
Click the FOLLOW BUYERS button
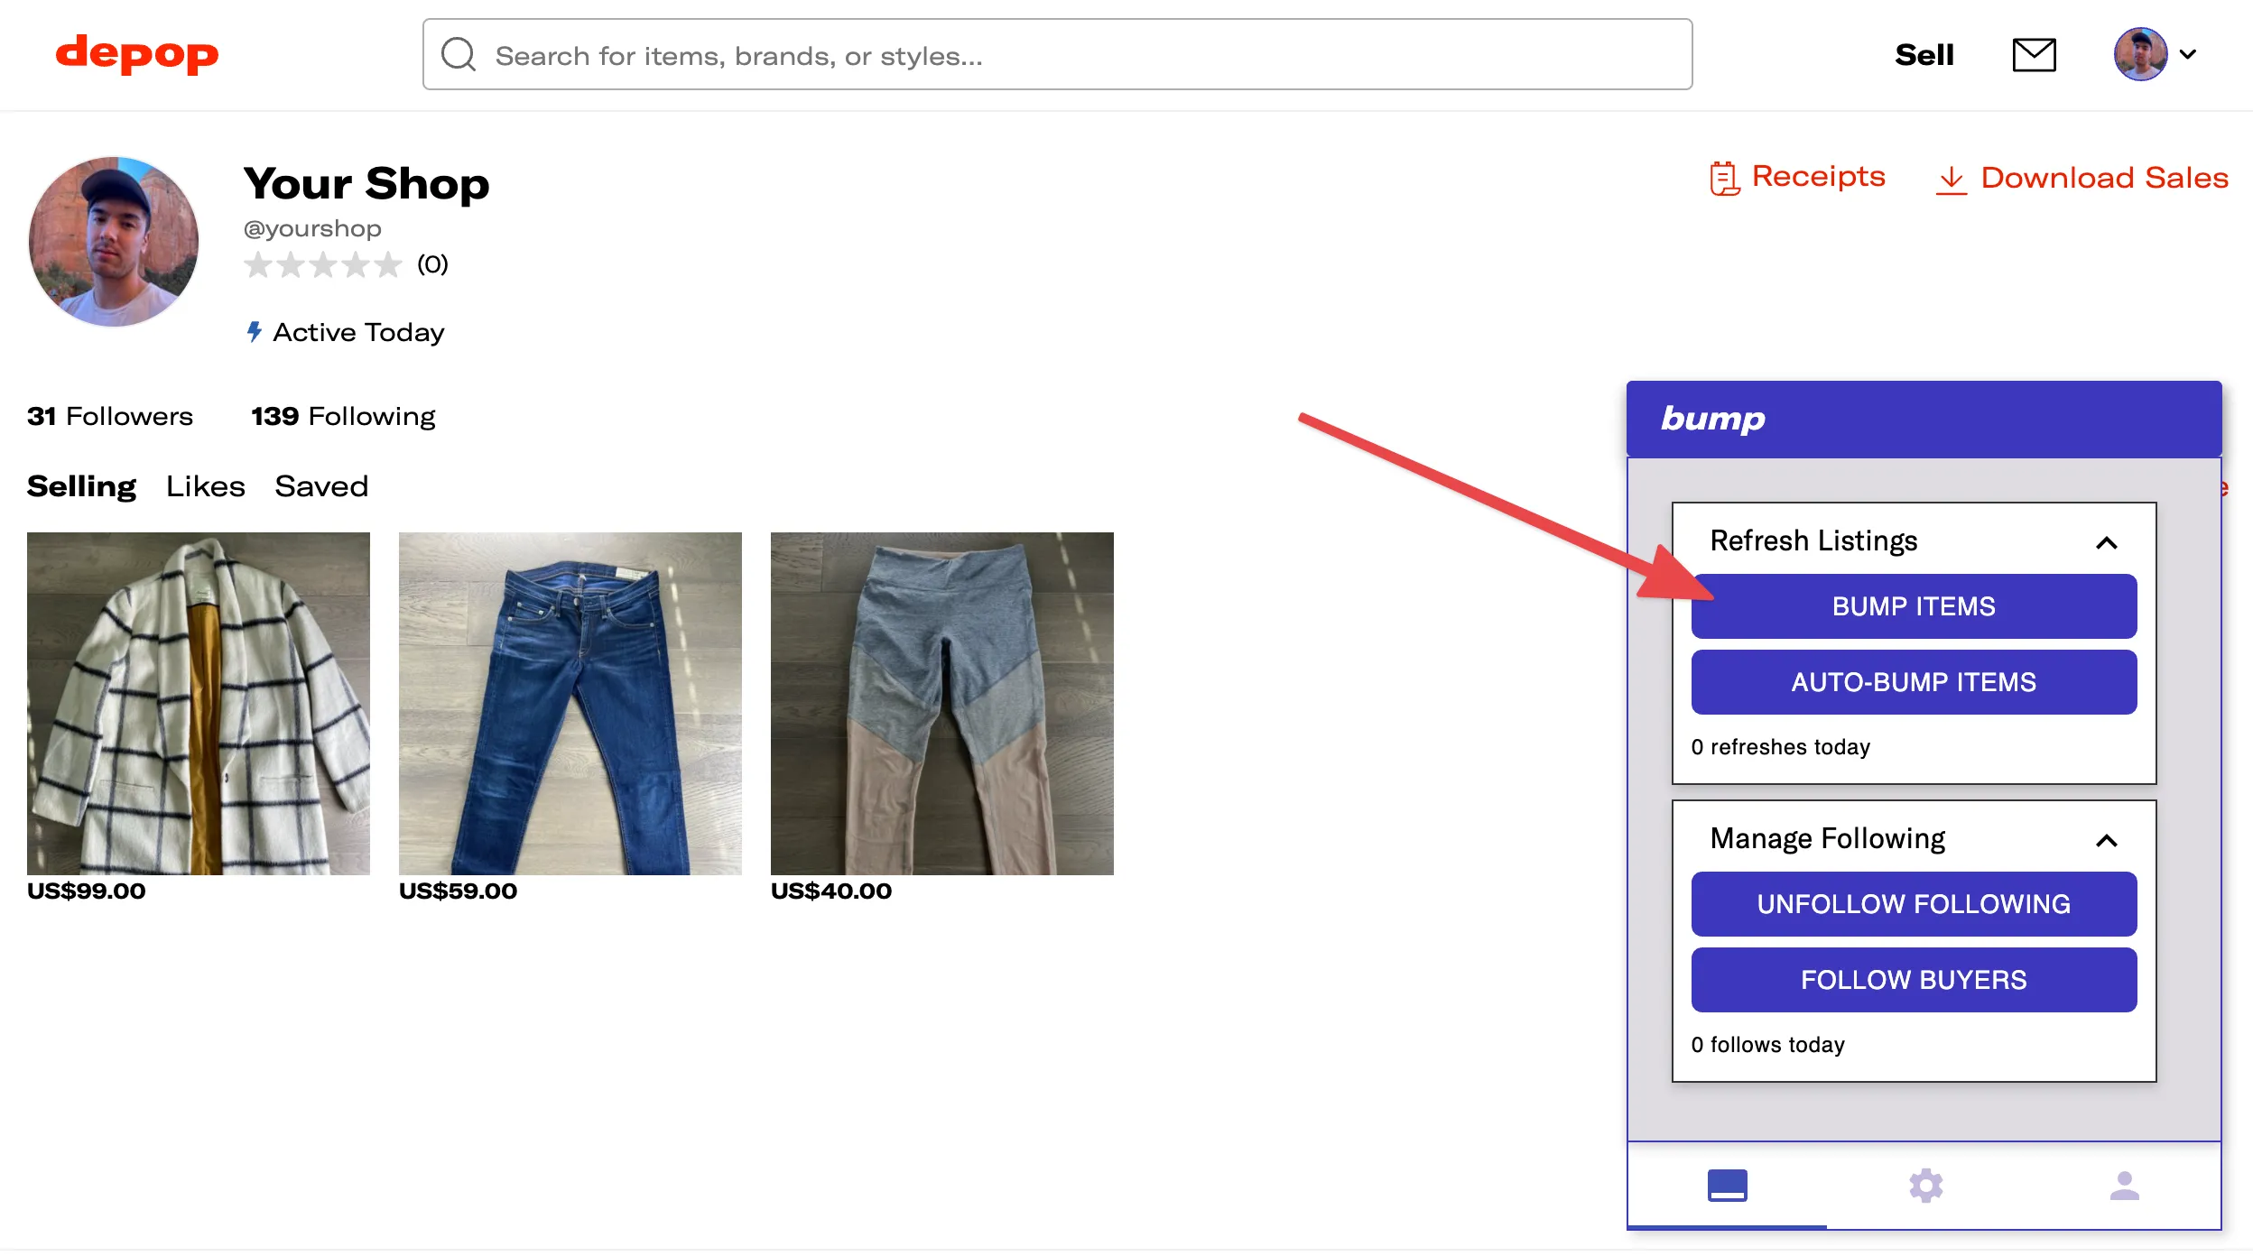click(x=1914, y=980)
